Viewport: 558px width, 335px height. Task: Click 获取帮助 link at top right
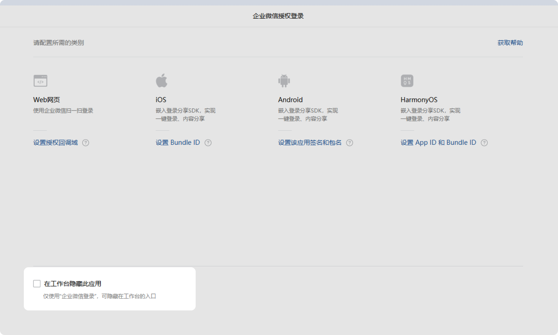click(x=510, y=43)
